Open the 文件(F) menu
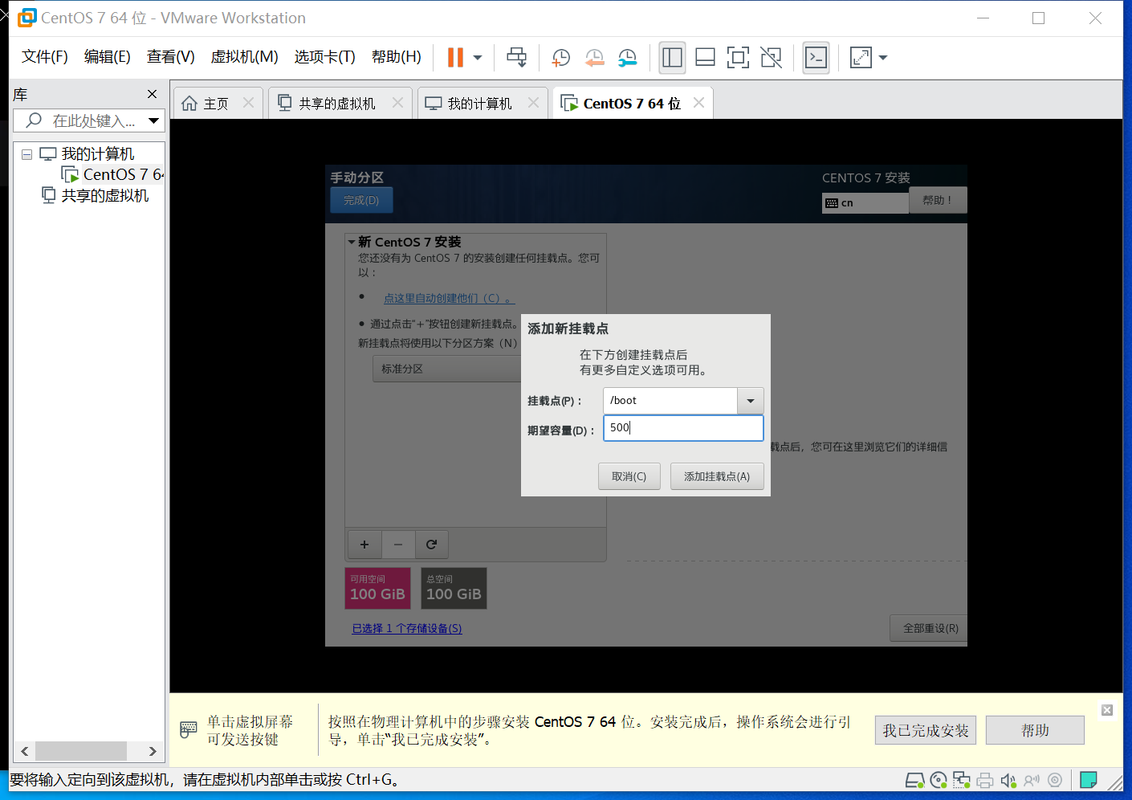 pos(45,56)
